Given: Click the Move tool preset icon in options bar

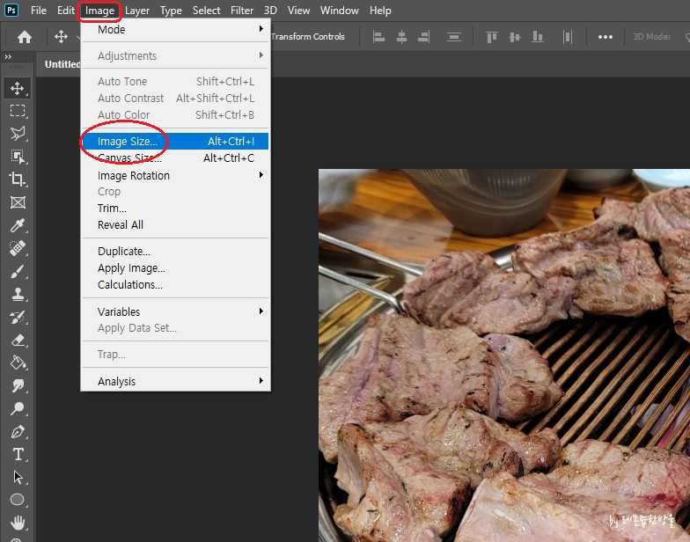Looking at the screenshot, I should click(61, 37).
